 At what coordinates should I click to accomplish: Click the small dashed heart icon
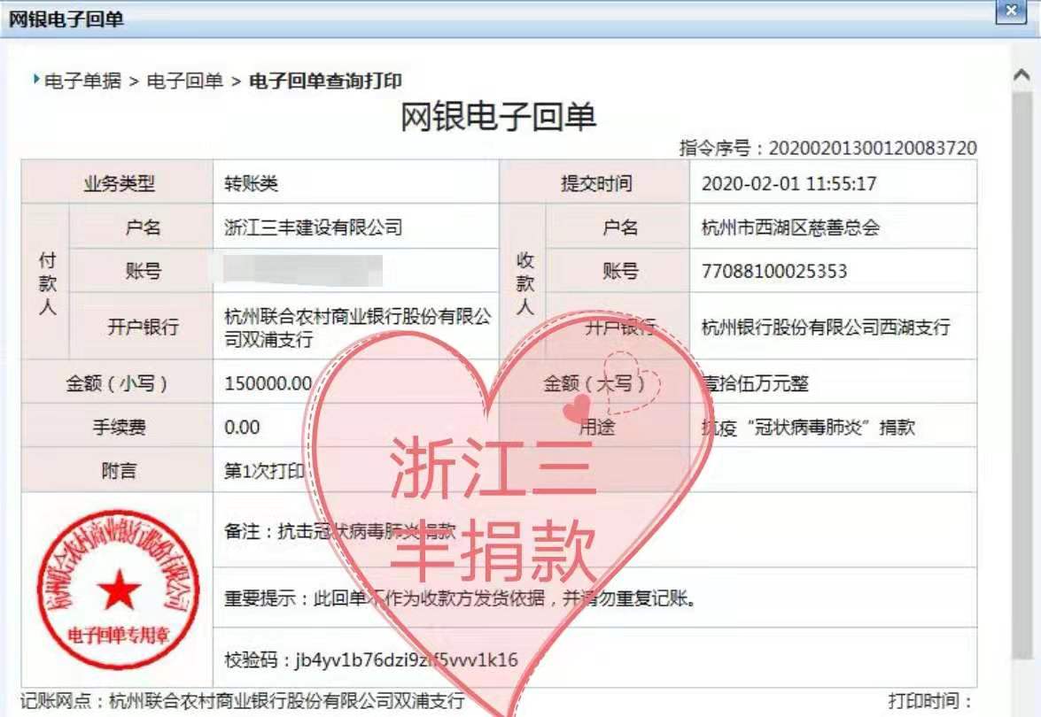(631, 381)
